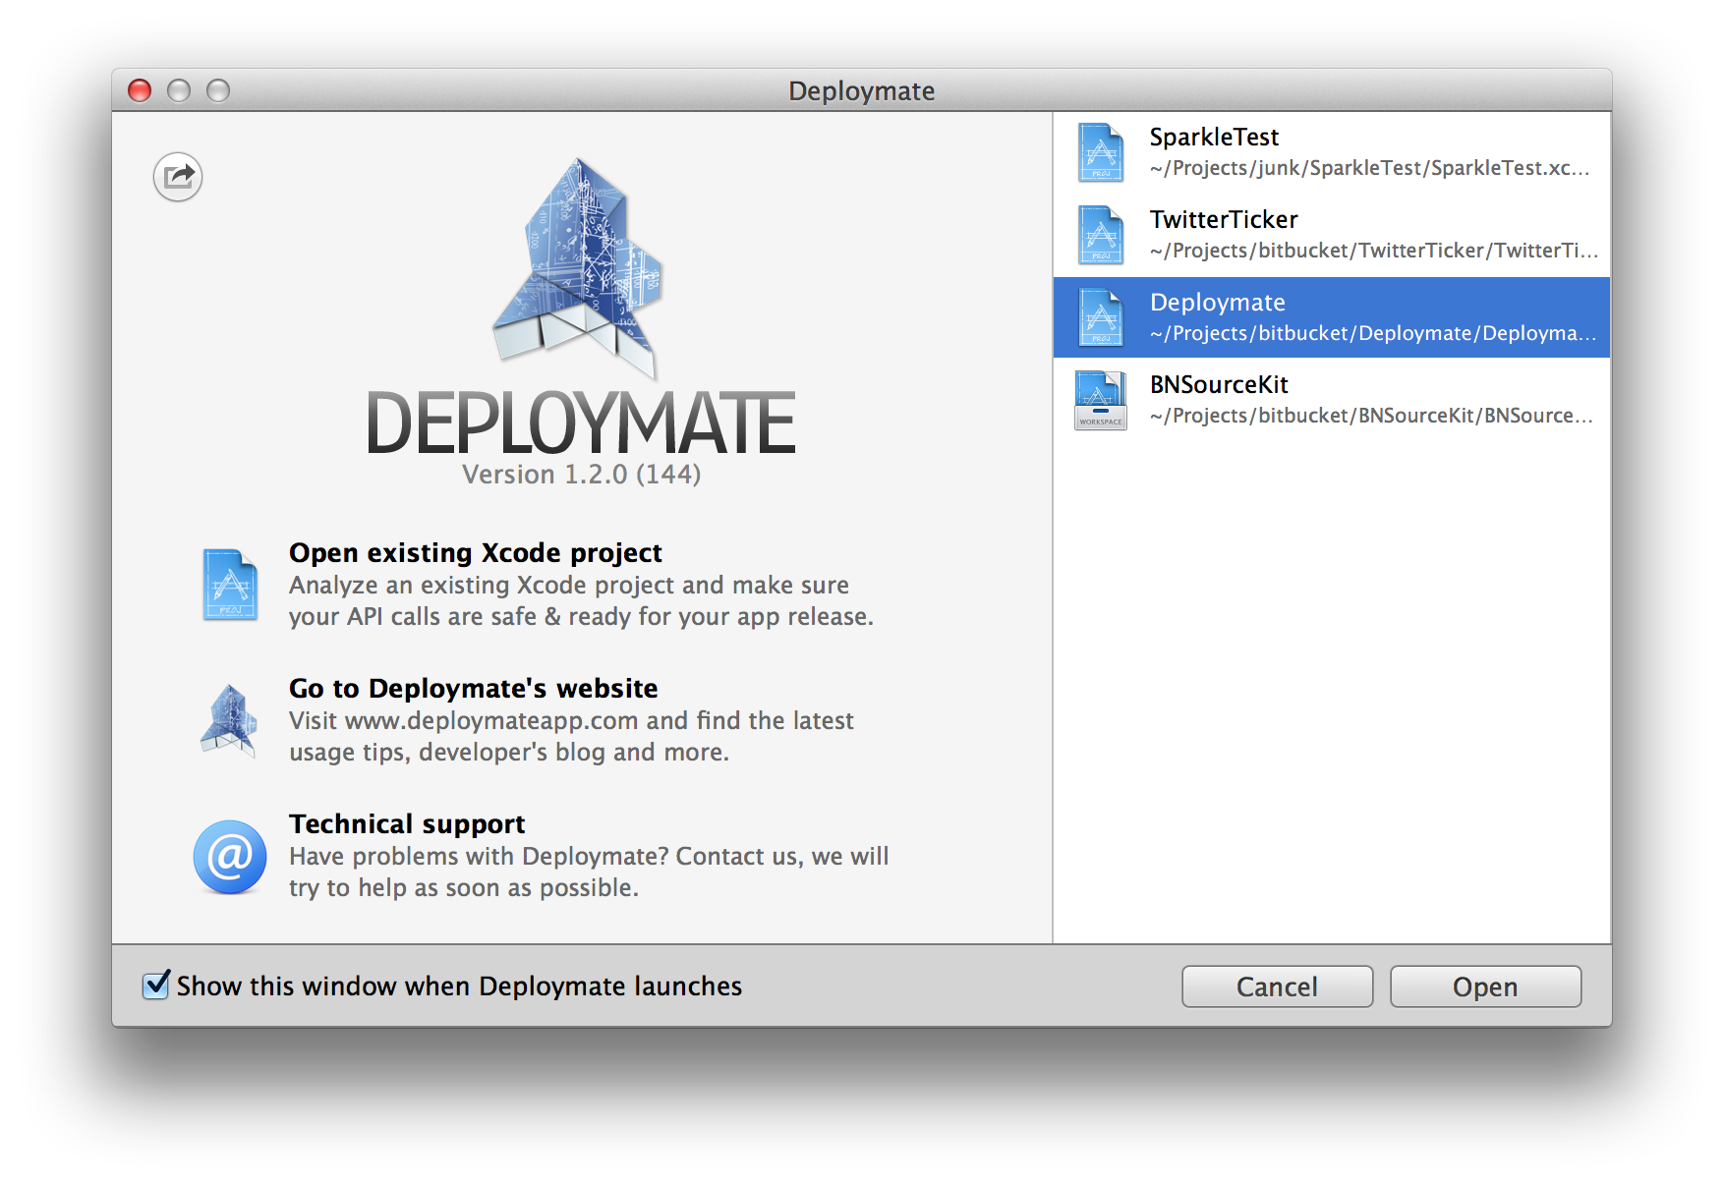The width and height of the screenshot is (1724, 1183).
Task: Select the TwitterTicker recent project name
Action: point(1224,219)
